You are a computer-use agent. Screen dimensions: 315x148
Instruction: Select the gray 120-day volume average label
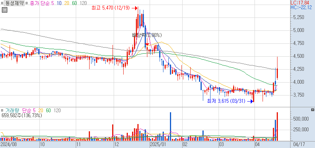click(x=57, y=110)
